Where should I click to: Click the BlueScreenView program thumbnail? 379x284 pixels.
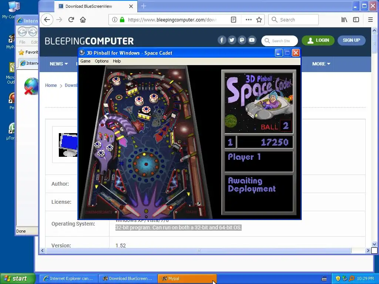pyautogui.click(x=68, y=145)
